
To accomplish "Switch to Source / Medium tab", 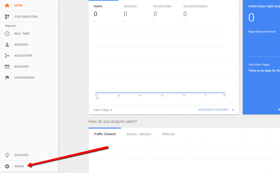I will 139,134.
